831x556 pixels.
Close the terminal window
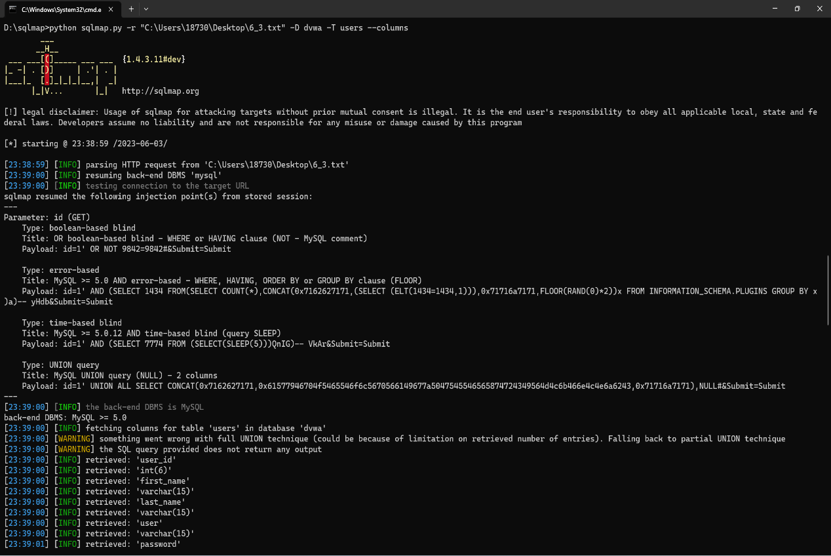[x=819, y=9]
